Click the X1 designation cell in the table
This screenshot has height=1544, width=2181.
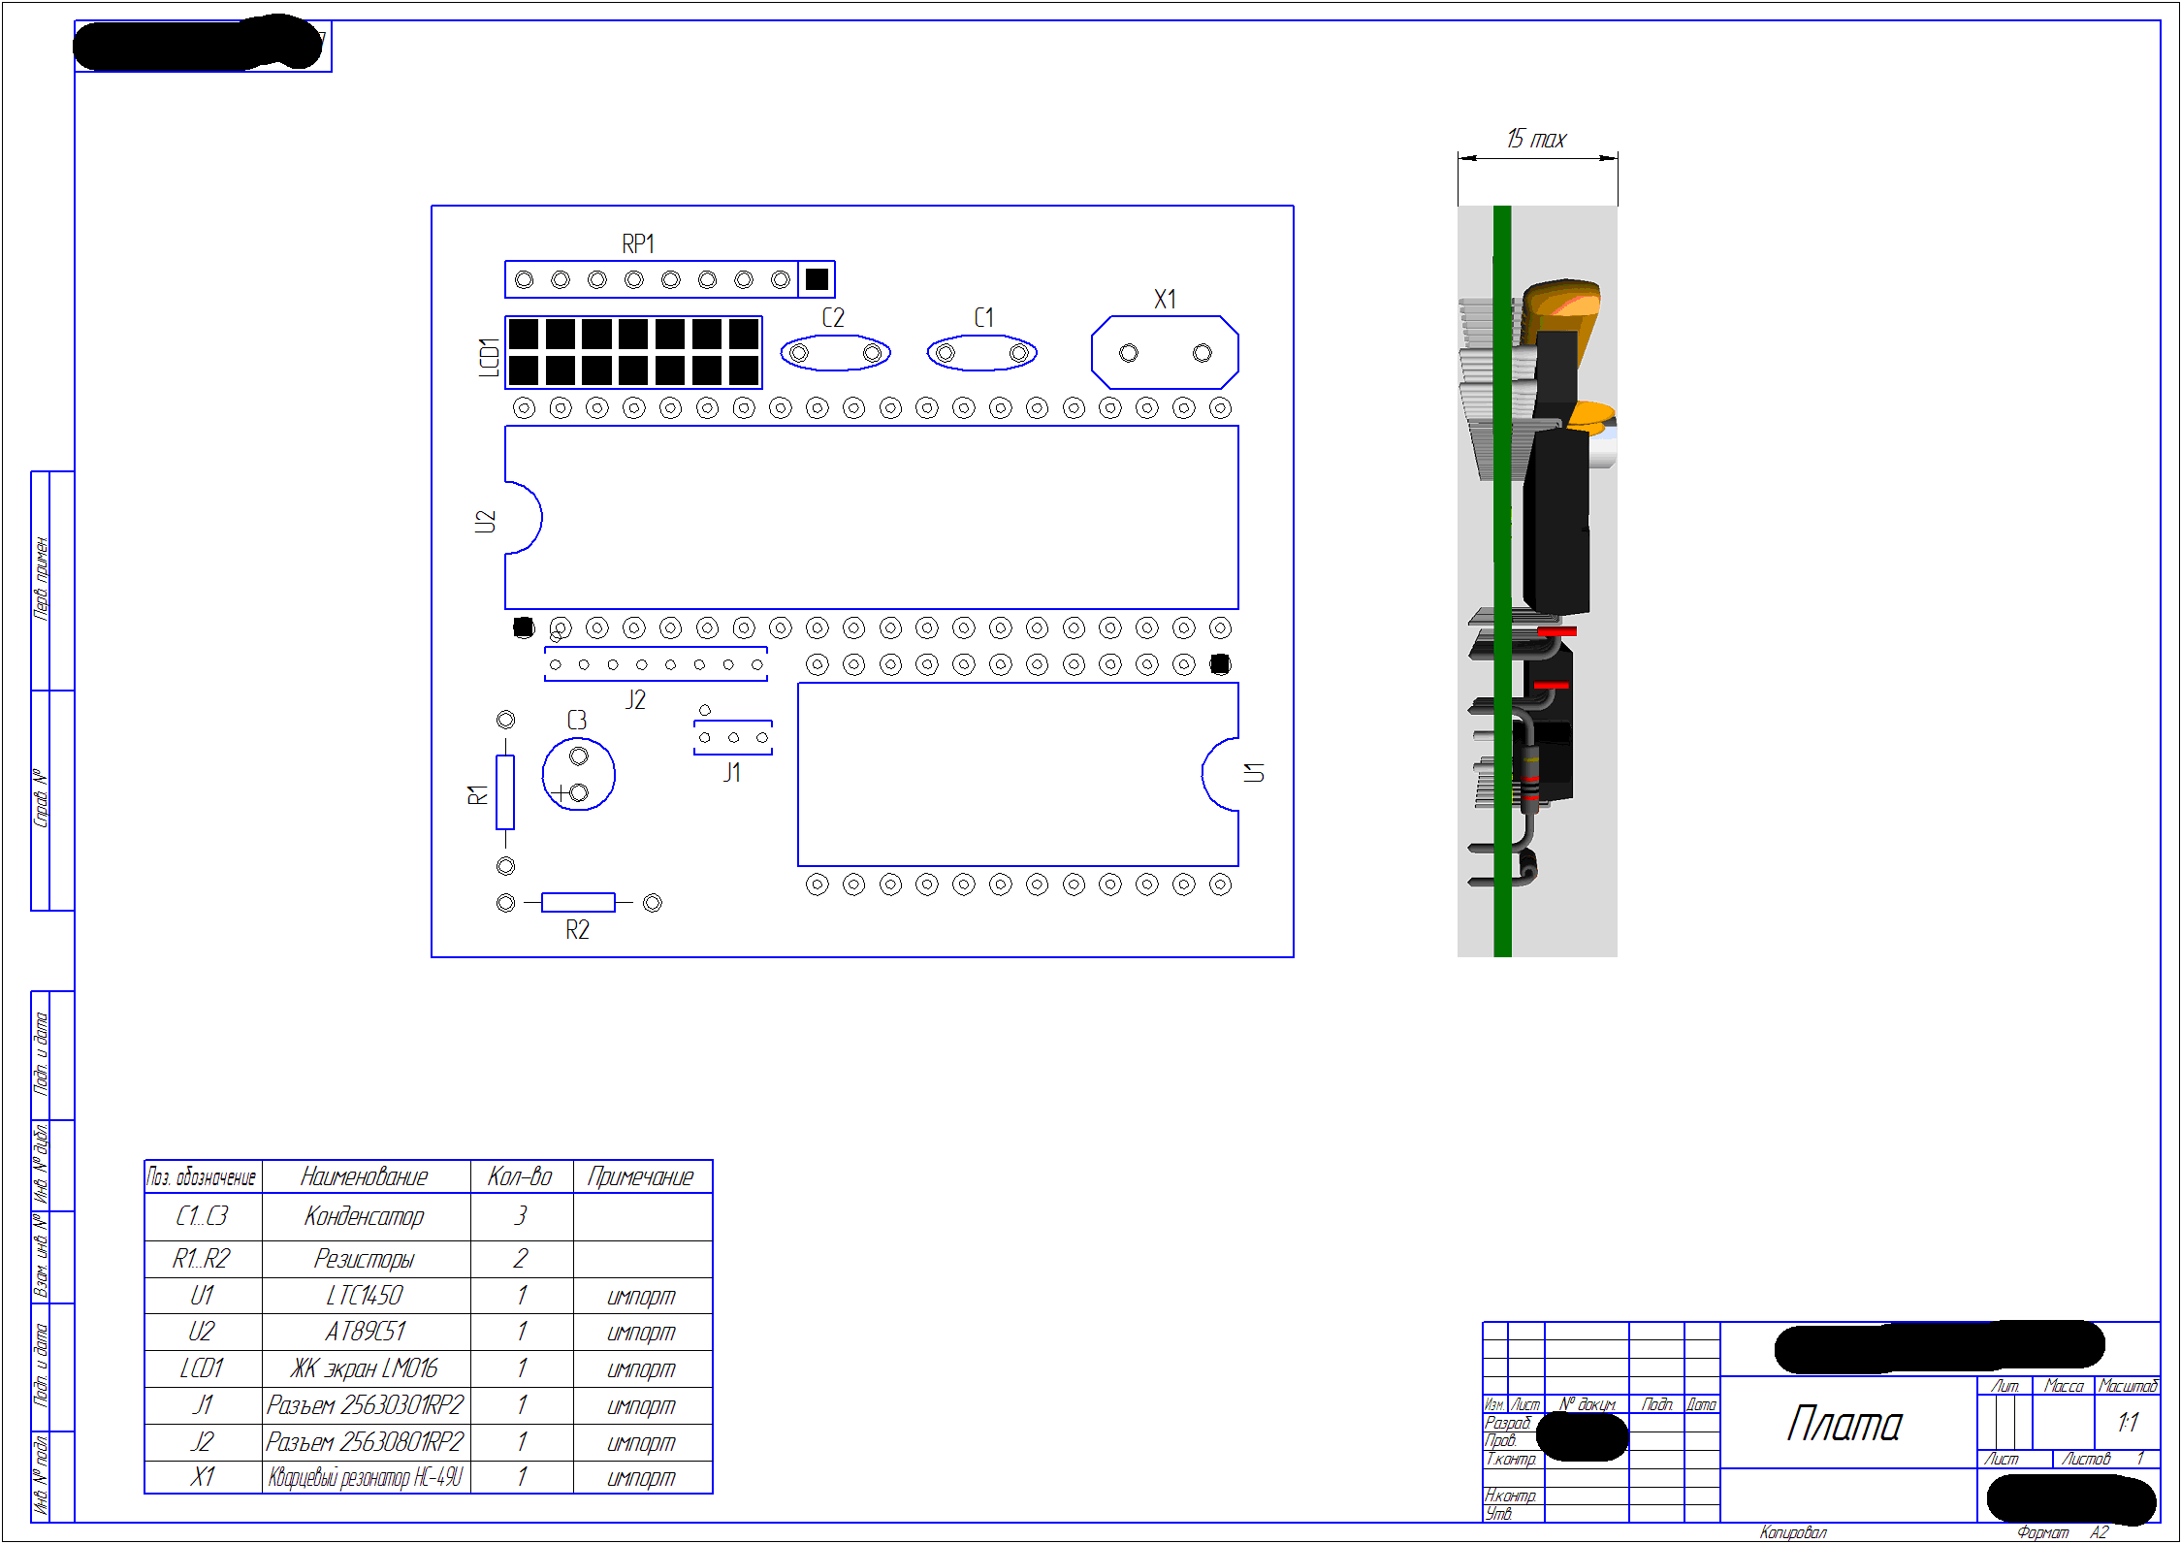(x=202, y=1478)
